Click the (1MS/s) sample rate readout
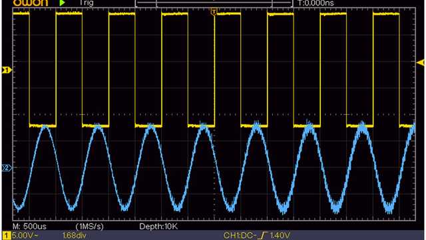 click(x=90, y=227)
